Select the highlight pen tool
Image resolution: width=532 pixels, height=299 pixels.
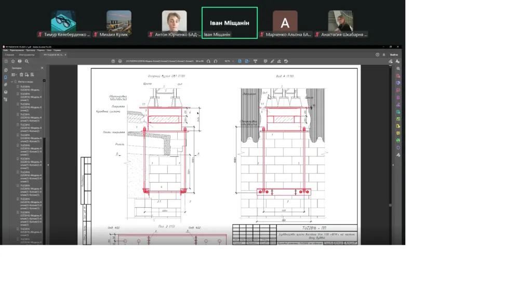coord(272,61)
